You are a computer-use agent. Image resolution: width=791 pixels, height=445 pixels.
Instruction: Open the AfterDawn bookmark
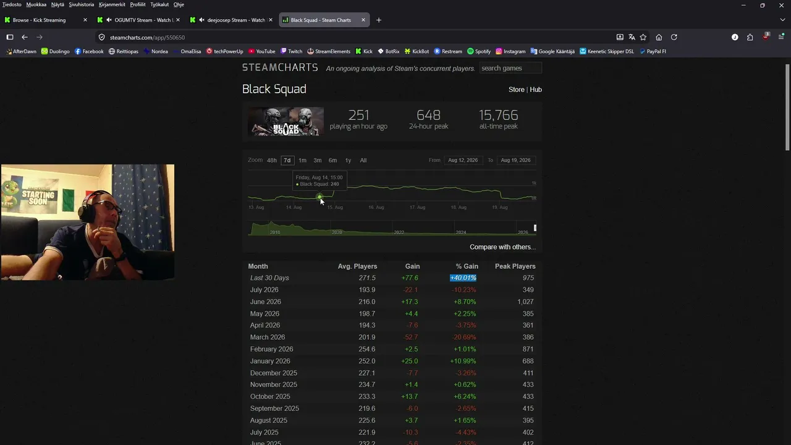tap(22, 51)
